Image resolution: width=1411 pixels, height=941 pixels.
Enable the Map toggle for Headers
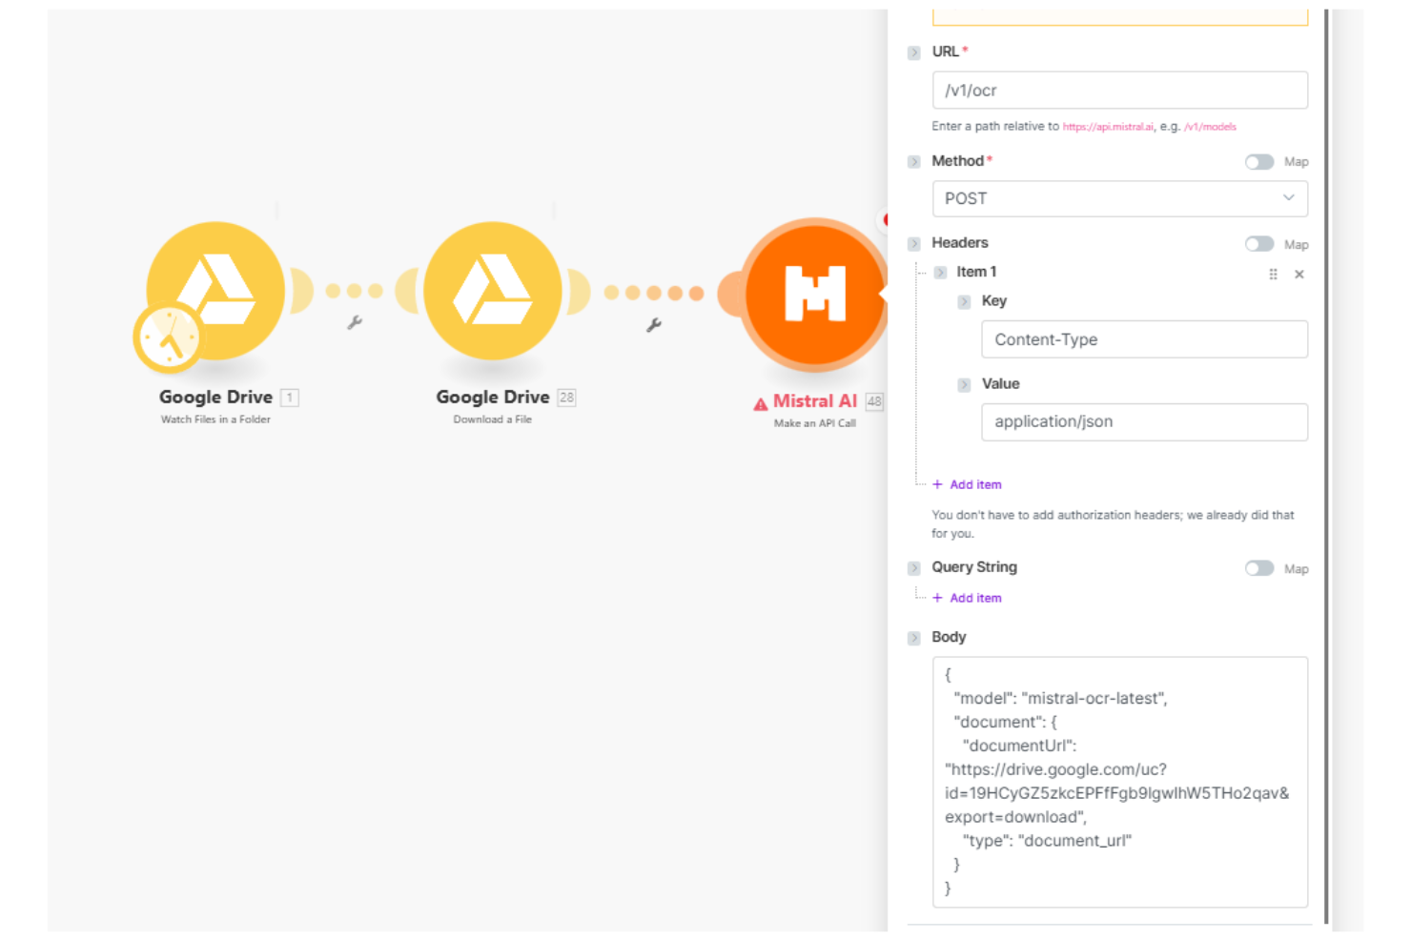tap(1259, 244)
